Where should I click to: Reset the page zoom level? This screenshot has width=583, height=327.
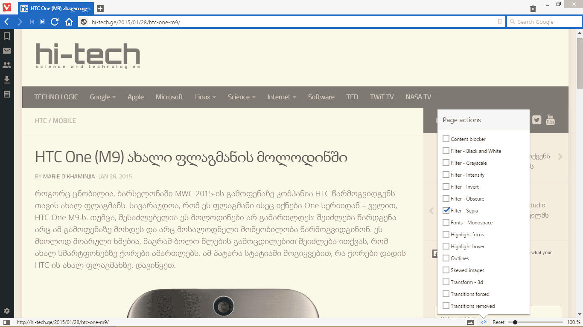click(498, 322)
